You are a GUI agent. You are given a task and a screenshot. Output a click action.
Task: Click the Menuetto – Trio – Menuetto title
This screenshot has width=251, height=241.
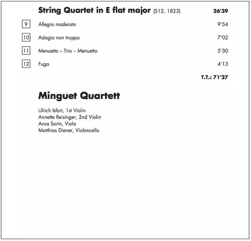pyautogui.click(x=68, y=51)
